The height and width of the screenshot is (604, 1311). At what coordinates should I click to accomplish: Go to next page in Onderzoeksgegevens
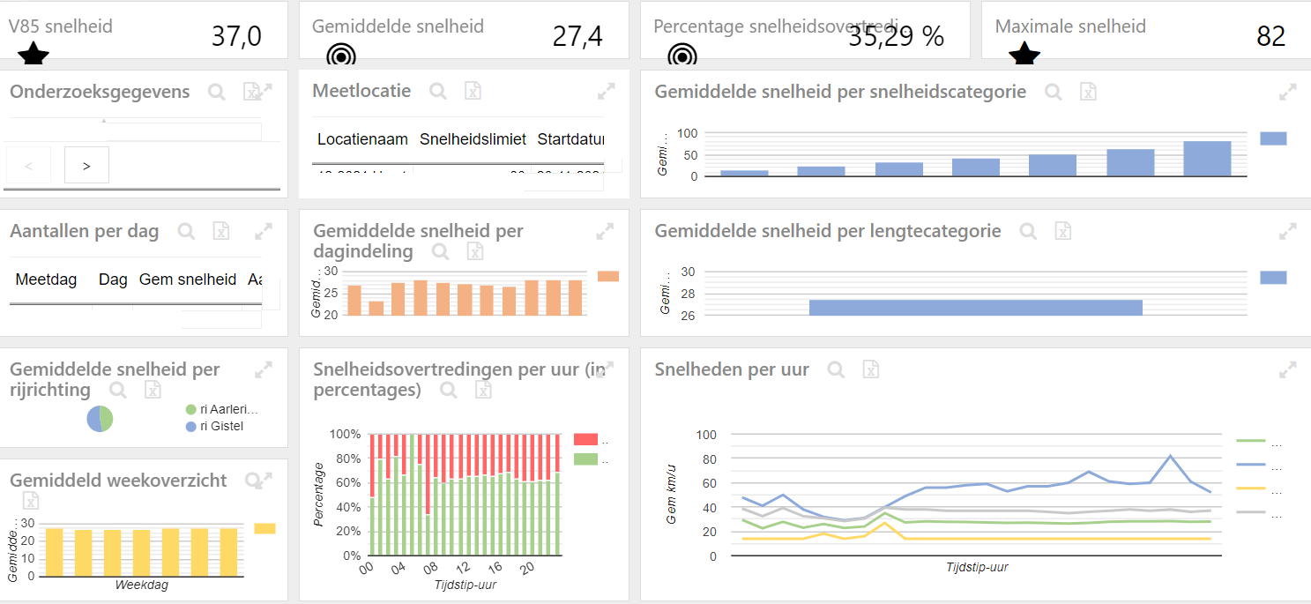pyautogui.click(x=86, y=165)
